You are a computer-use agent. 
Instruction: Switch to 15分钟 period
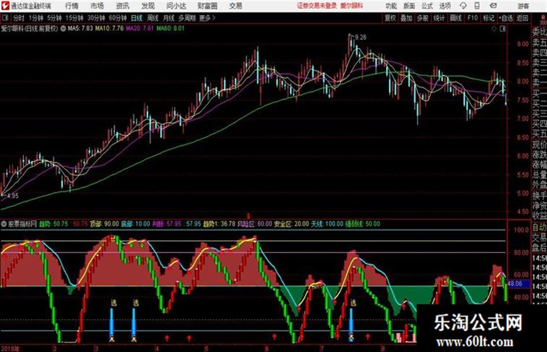point(74,18)
